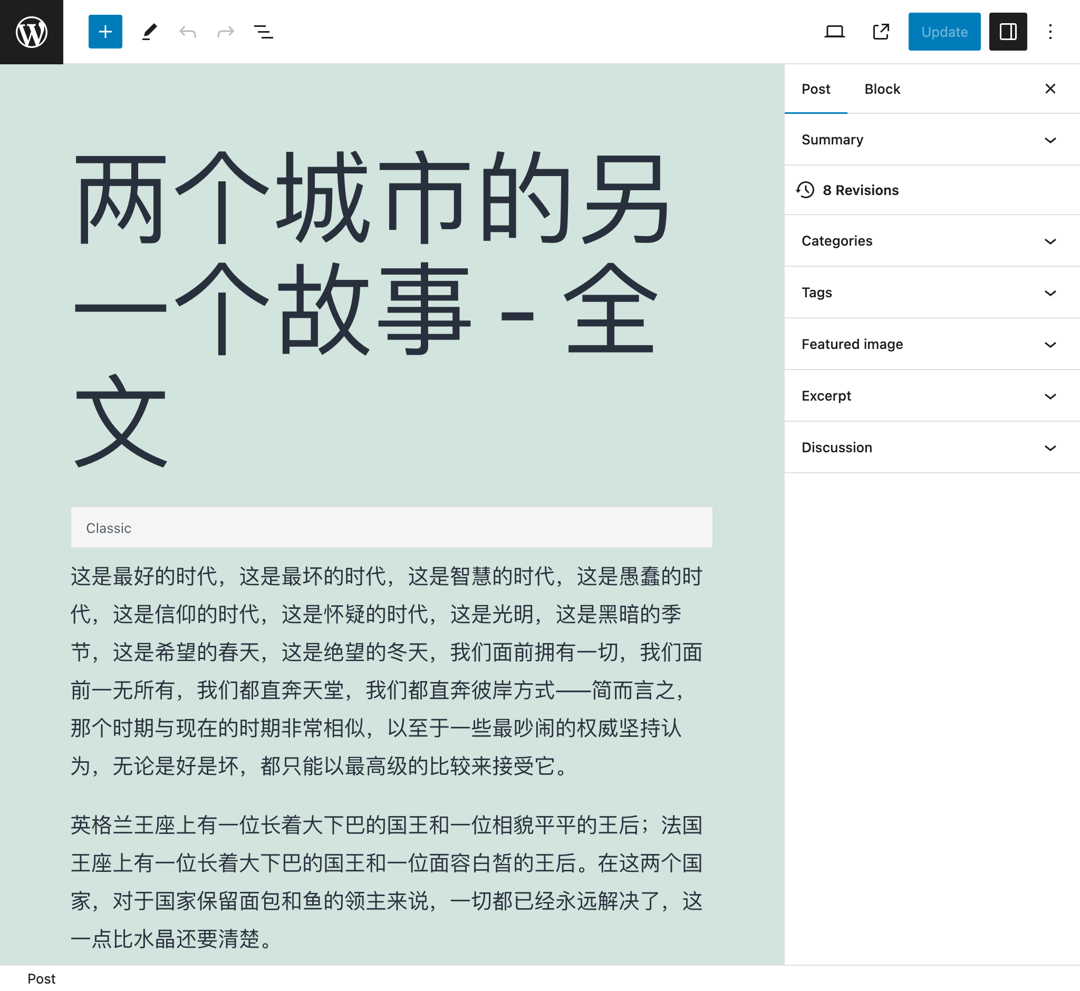Open the Document Overview list view
The image size is (1080, 991).
coord(264,32)
